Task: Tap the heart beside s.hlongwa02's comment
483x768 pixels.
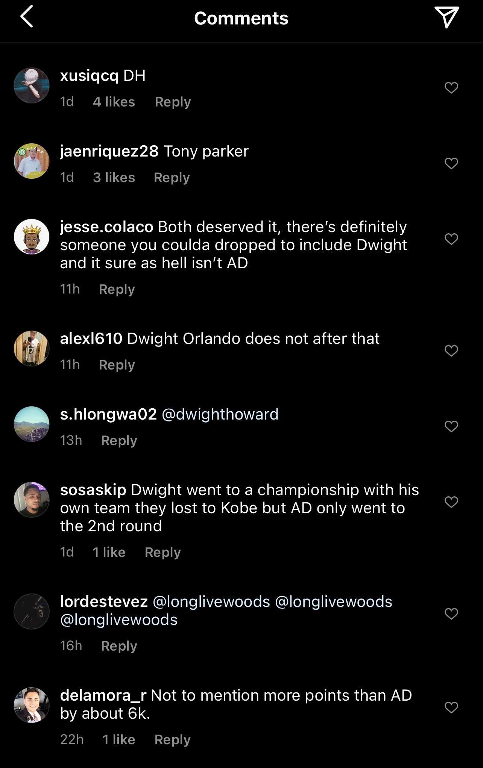Action: 451,426
